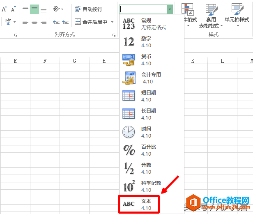
Task: Expand the 单元格样式 dropdown arrow
Action: (238, 26)
